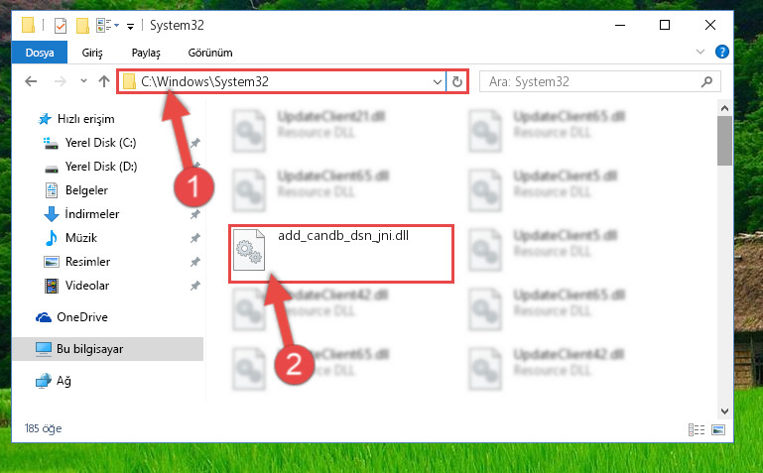The height and width of the screenshot is (473, 763).
Task: Expand the ribbon with the chevron
Action: (700, 52)
